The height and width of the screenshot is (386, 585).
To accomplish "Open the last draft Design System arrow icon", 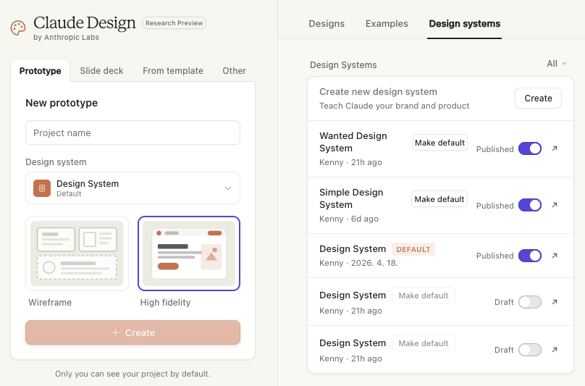I will point(555,350).
